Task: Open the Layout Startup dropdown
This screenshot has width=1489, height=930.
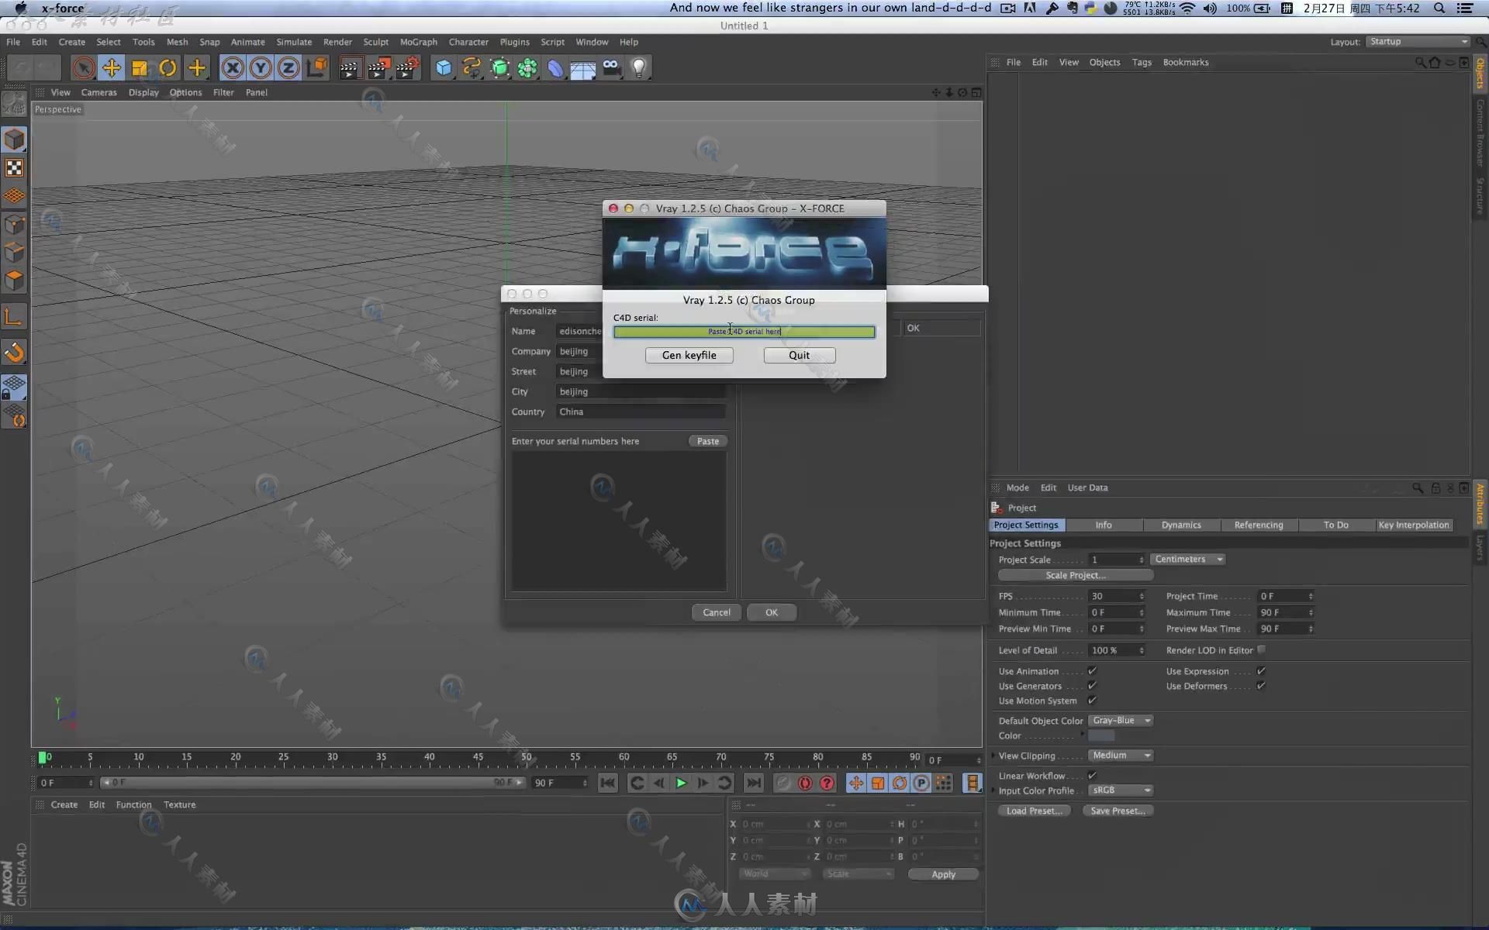Action: 1418,41
